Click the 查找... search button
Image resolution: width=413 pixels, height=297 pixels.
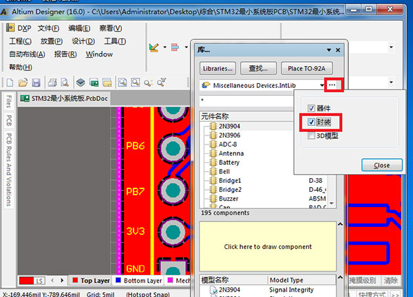258,68
